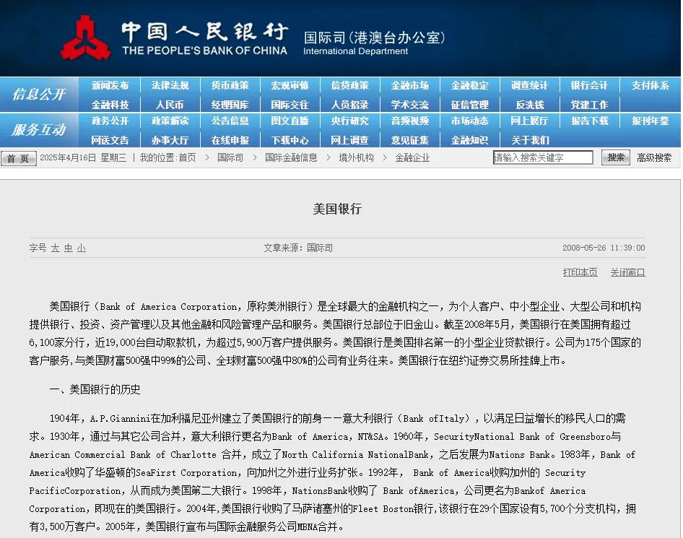Image resolution: width=683 pixels, height=538 pixels.
Task: Click the timestamp 2008-05-26 11:39:00
Action: point(604,248)
